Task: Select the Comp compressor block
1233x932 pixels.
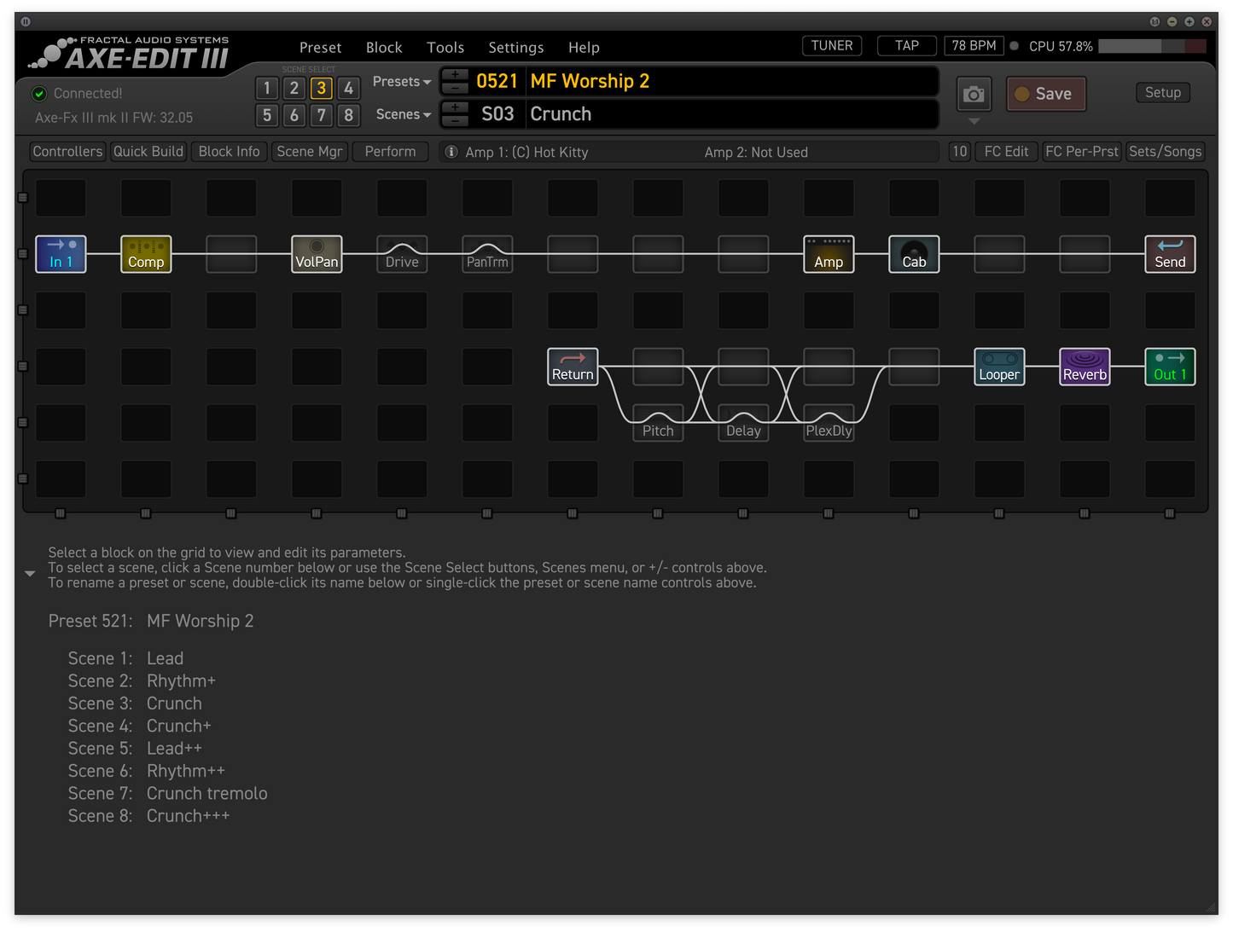Action: pyautogui.click(x=146, y=254)
